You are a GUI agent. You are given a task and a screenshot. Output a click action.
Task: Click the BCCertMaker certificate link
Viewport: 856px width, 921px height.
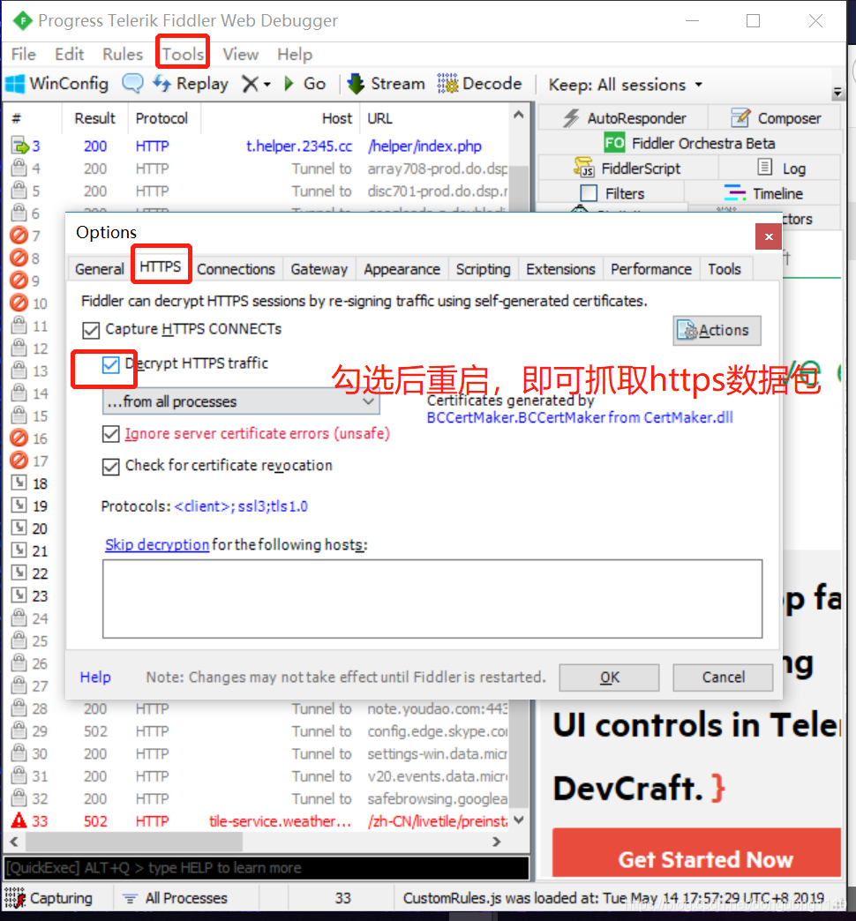point(580,417)
